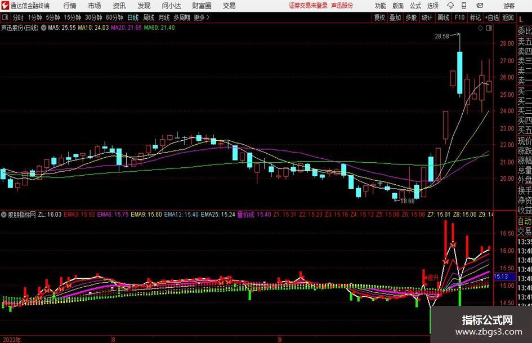The image size is (532, 343).
Task: Click the MA5: 25.55 label
Action: (x=62, y=28)
